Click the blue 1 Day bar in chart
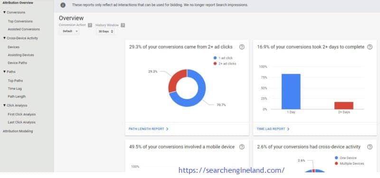 [291, 92]
